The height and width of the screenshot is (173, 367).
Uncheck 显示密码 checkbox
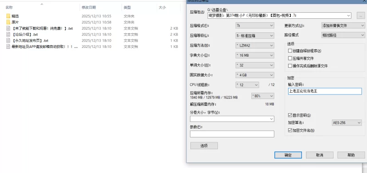pyautogui.click(x=290, y=115)
